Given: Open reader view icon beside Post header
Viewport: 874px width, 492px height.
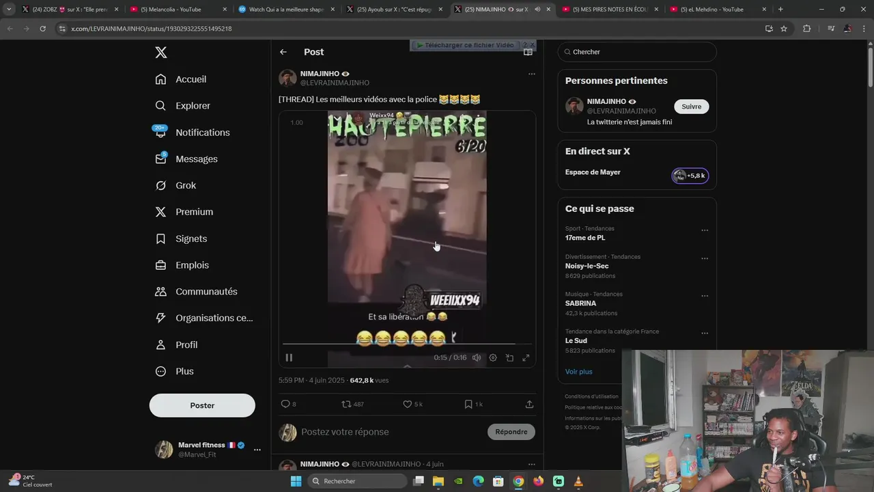Looking at the screenshot, I should coord(528,52).
